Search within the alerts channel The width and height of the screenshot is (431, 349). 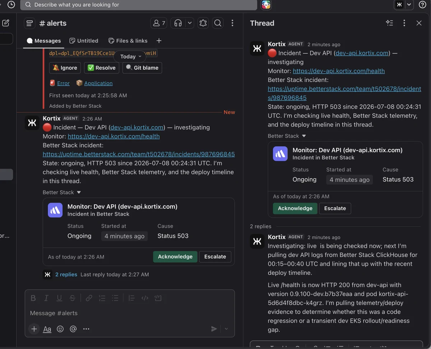click(218, 23)
